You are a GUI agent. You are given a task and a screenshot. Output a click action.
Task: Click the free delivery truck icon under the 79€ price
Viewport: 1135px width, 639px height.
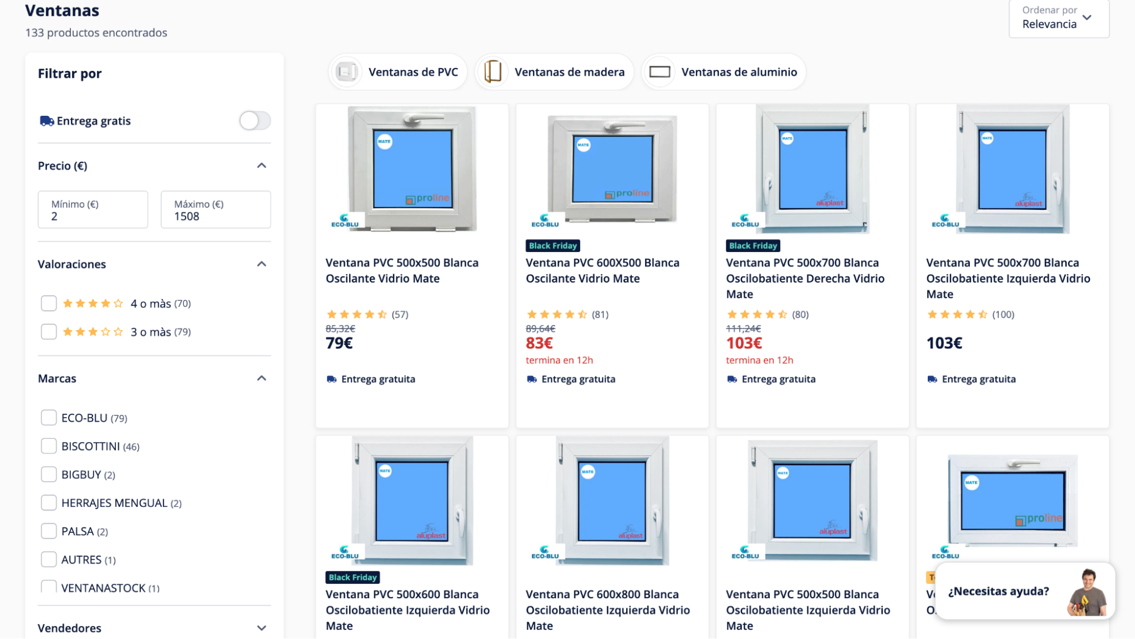[332, 379]
